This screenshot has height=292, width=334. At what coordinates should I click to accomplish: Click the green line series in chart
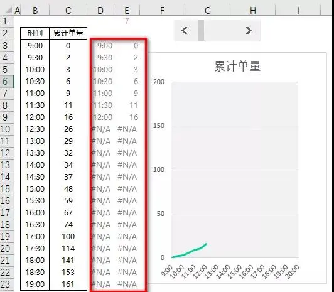pyautogui.click(x=190, y=251)
